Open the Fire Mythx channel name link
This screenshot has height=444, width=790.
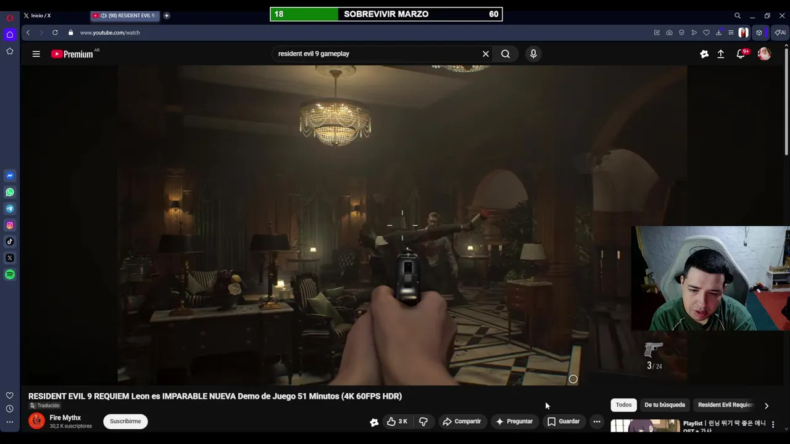point(65,418)
